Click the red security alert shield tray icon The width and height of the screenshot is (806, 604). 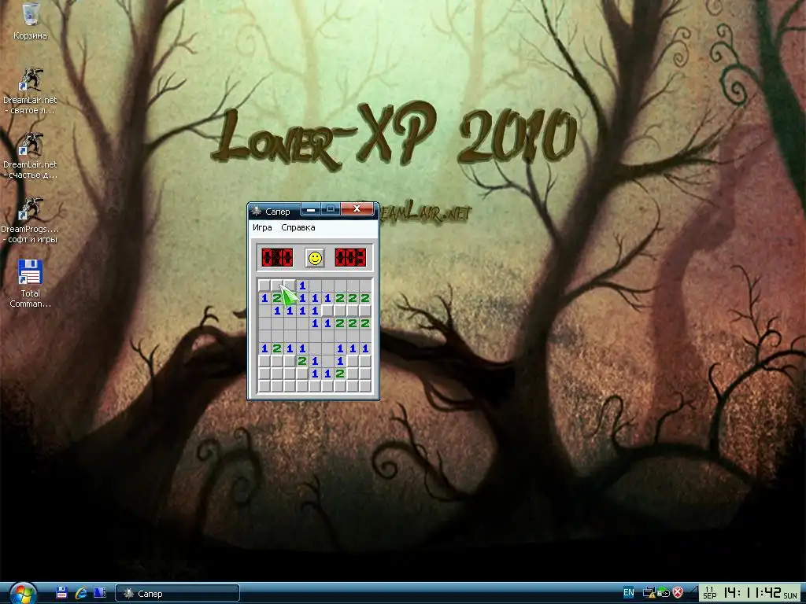tap(678, 593)
